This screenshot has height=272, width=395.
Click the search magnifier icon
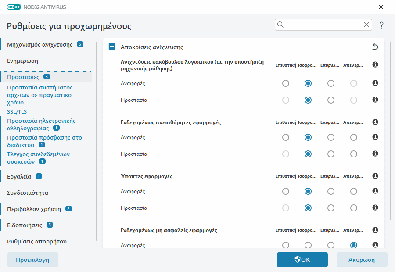[x=280, y=25]
